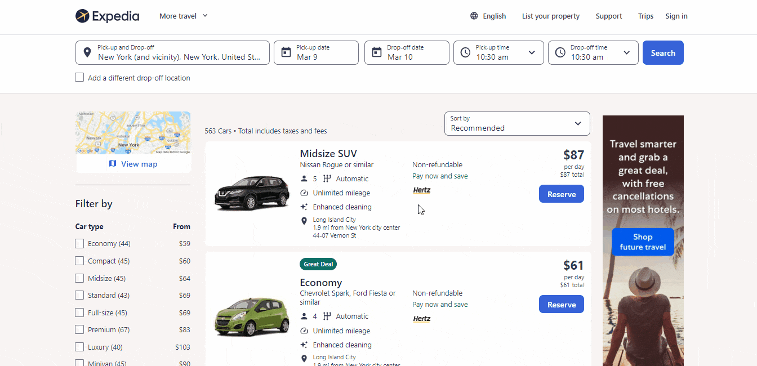Screen dimensions: 757x366
Task: Click the Great Deal badge
Action: 318,264
